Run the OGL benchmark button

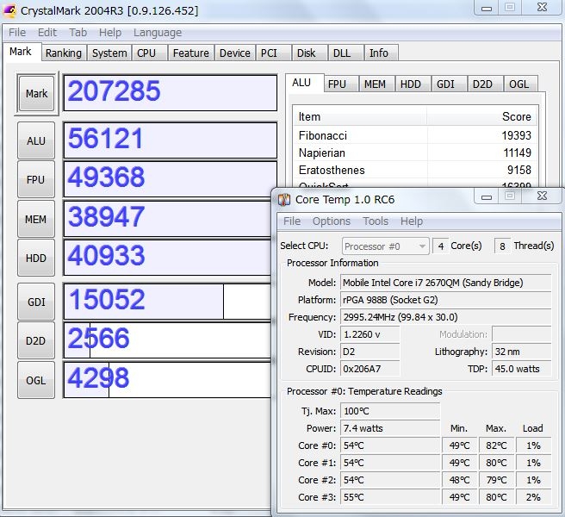coord(36,380)
